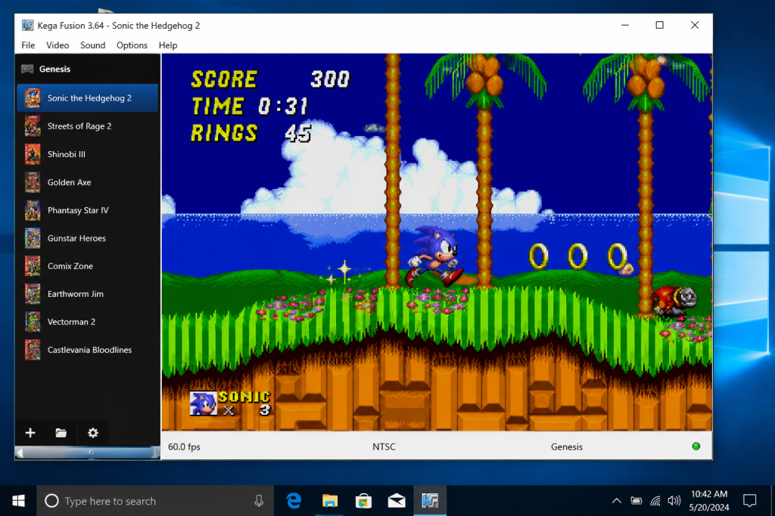This screenshot has width=775, height=516.
Task: Click the Golden Axe cover icon
Action: pyautogui.click(x=33, y=182)
